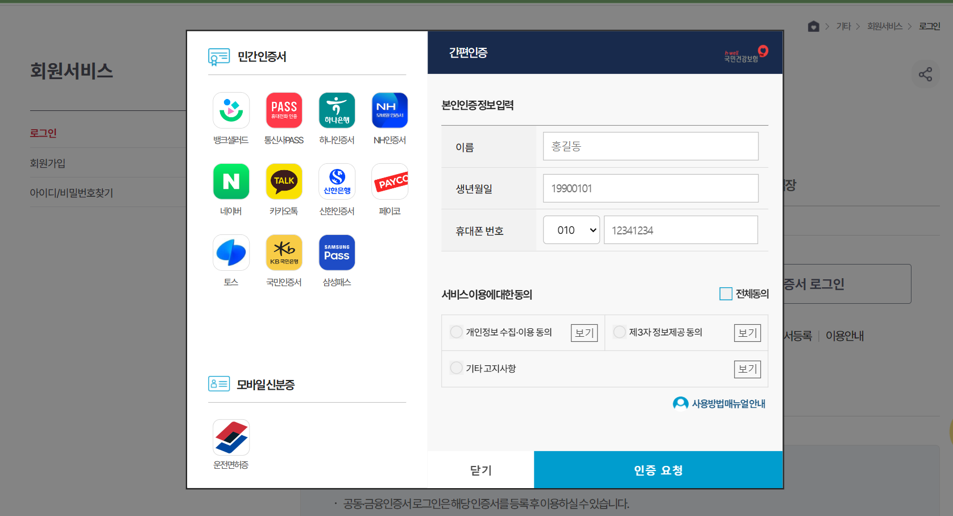This screenshot has width=953, height=516.
Task: Choose 운전면허증 mobile ID icon
Action: coord(231,437)
